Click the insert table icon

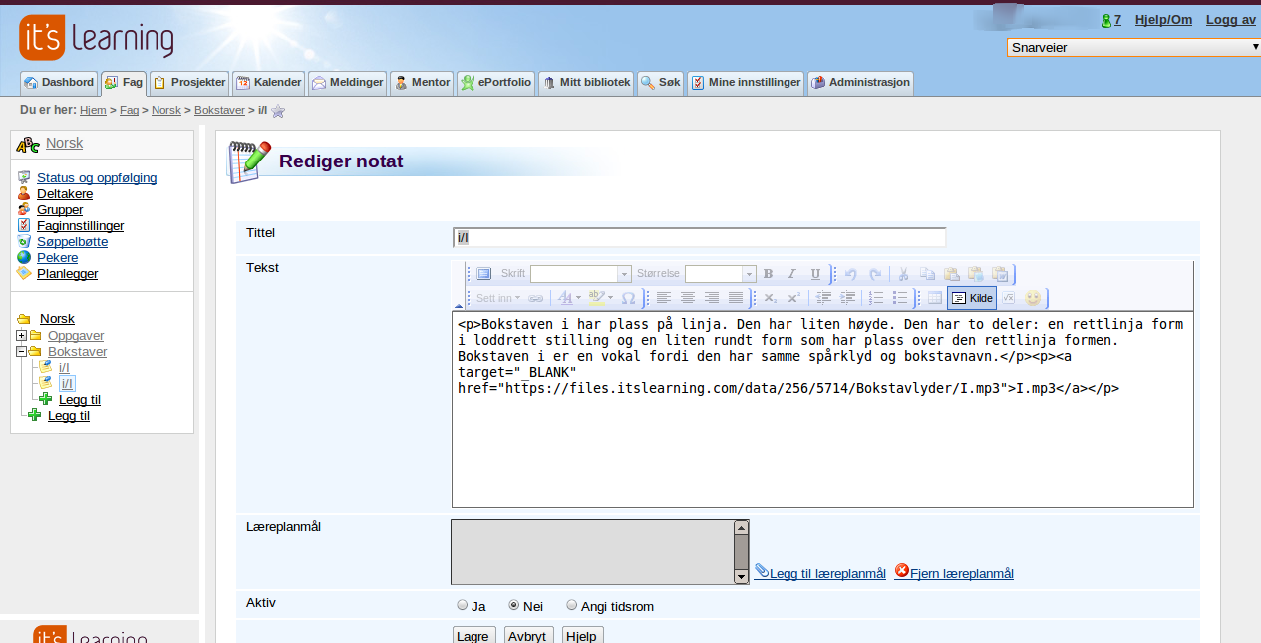pos(934,298)
